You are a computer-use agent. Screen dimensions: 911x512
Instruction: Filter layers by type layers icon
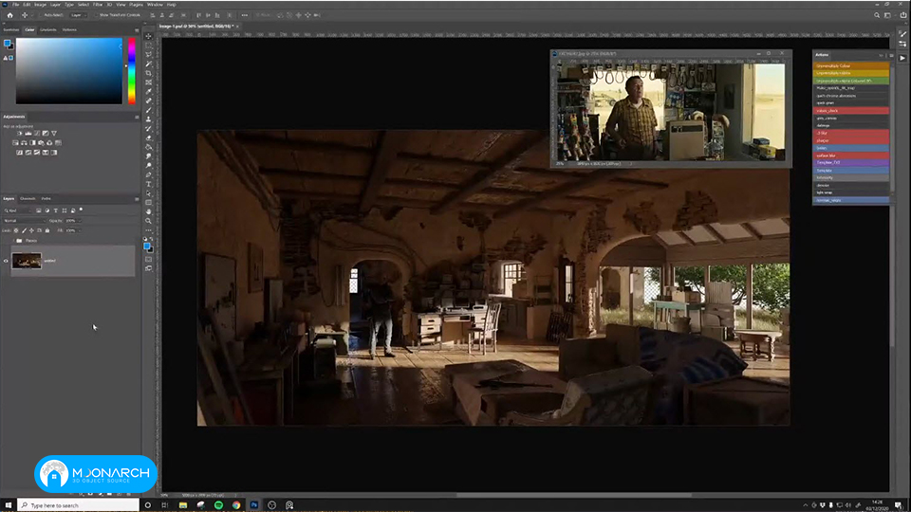point(56,210)
